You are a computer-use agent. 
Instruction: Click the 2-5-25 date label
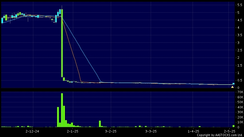[230, 131]
